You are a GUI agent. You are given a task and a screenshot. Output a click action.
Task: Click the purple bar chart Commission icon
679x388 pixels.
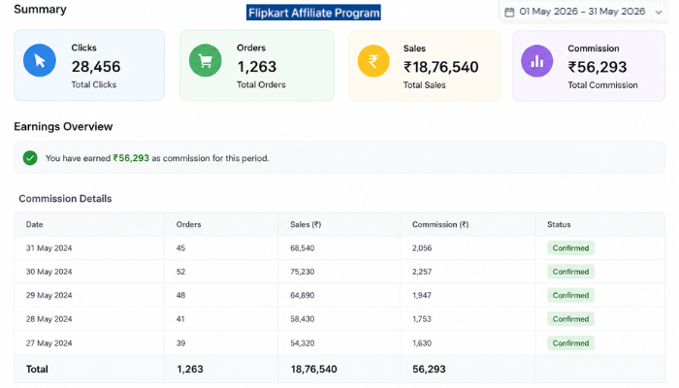click(537, 60)
